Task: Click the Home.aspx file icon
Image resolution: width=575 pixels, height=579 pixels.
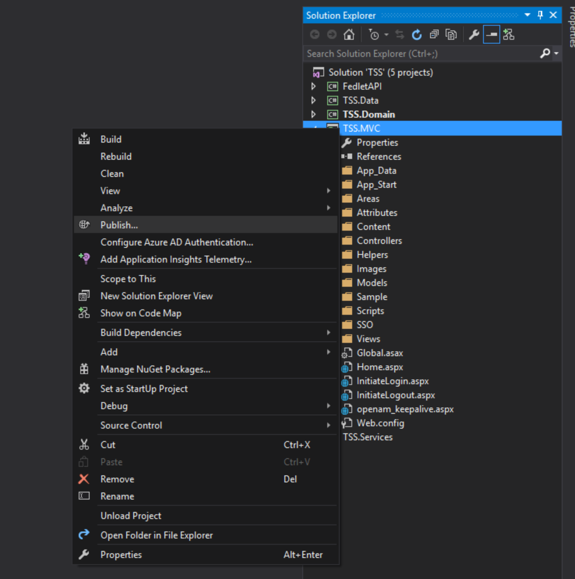Action: pyautogui.click(x=347, y=367)
